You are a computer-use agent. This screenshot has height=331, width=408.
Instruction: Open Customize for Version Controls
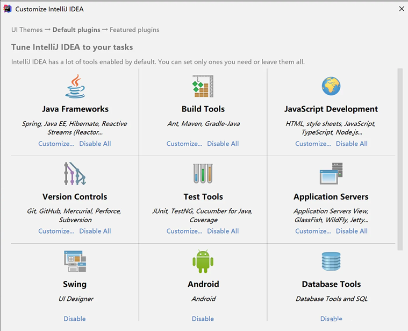(56, 231)
